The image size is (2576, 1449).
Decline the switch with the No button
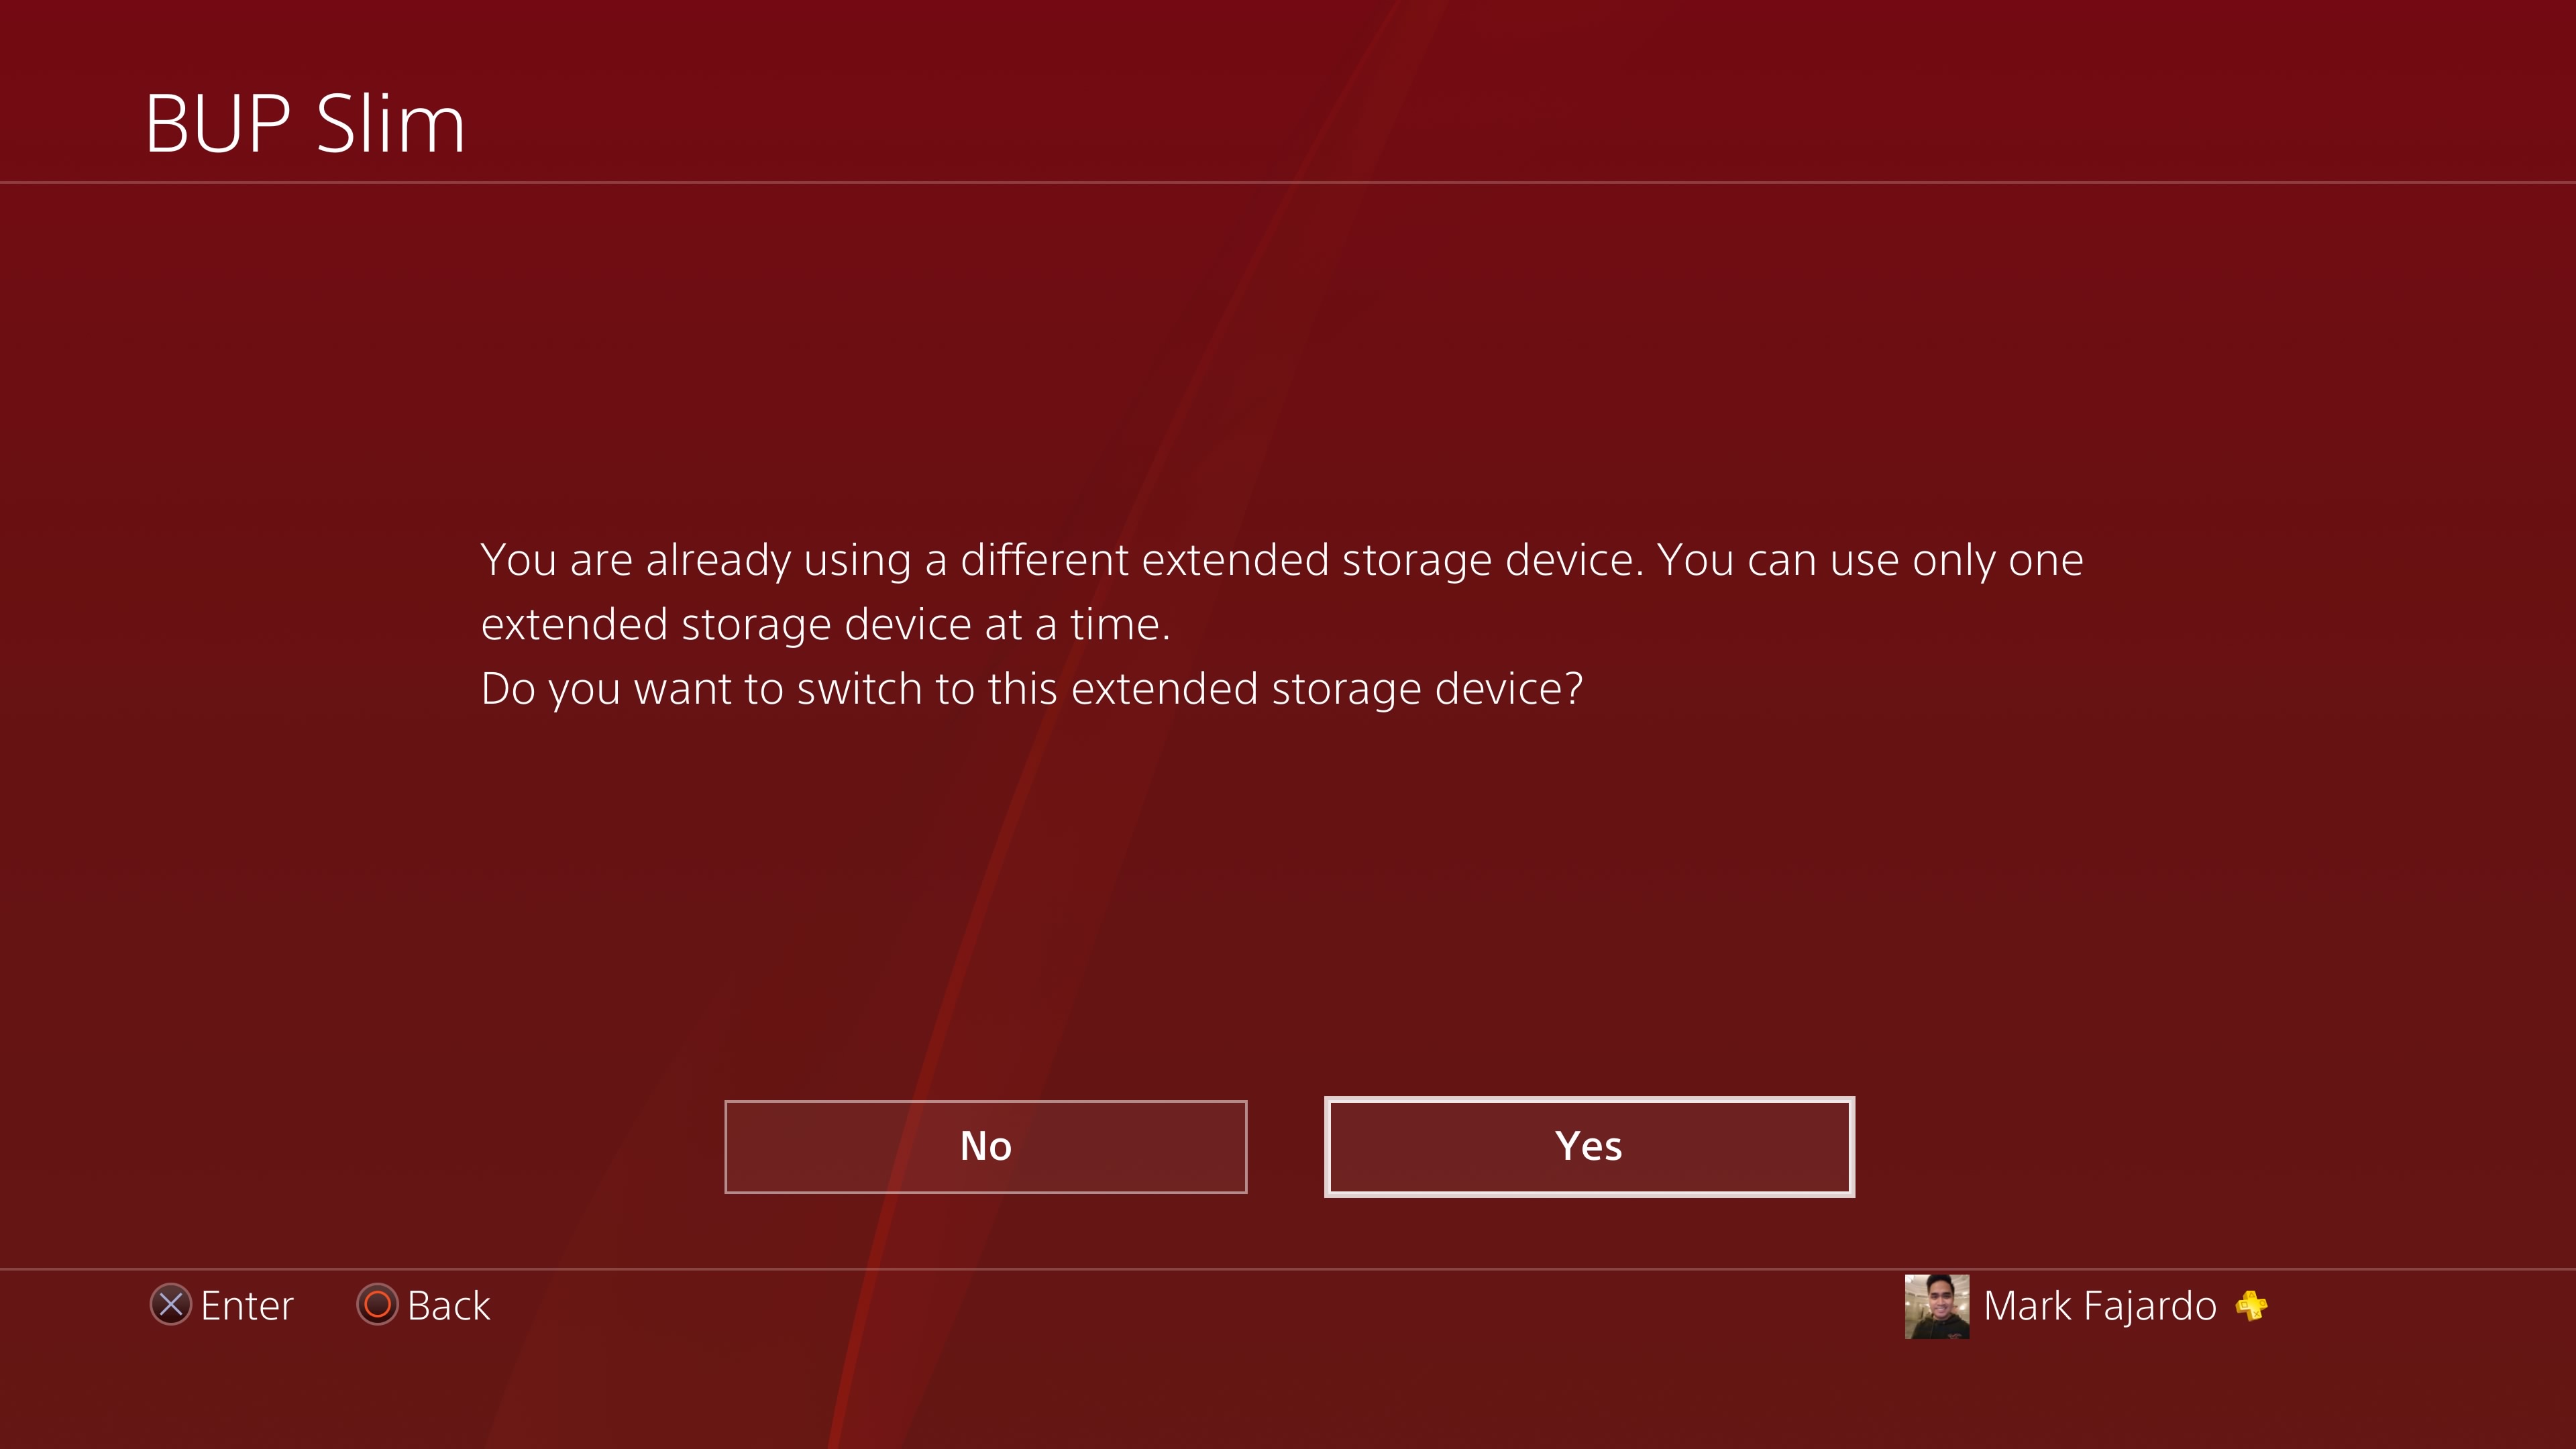[985, 1146]
